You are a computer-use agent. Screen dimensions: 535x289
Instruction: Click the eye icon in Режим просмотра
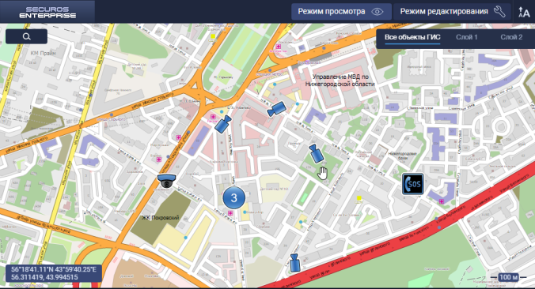pyautogui.click(x=377, y=12)
